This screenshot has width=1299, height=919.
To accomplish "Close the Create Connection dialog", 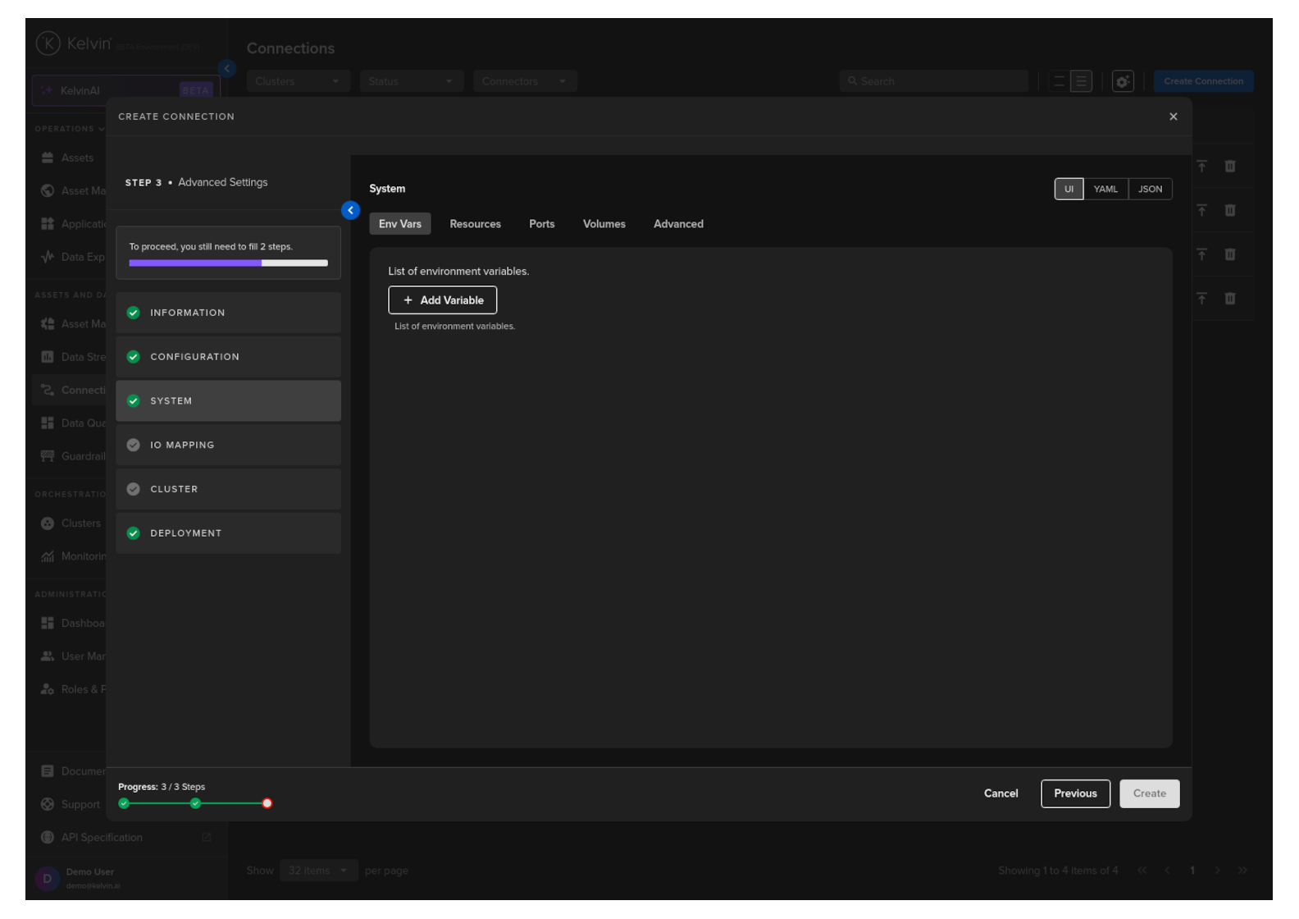I will [x=1173, y=117].
